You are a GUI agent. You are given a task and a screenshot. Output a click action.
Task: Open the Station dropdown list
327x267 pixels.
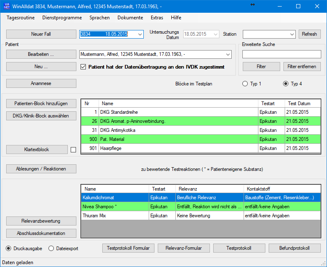point(292,35)
